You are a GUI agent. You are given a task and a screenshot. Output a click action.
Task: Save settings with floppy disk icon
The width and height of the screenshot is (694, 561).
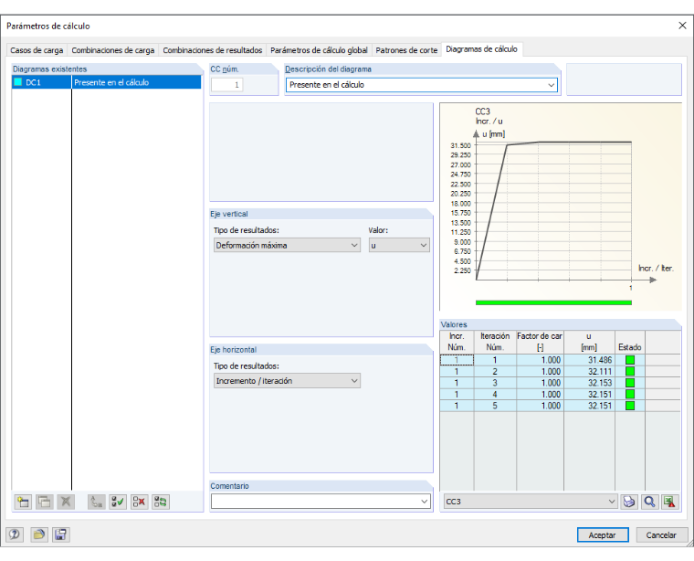click(x=60, y=535)
